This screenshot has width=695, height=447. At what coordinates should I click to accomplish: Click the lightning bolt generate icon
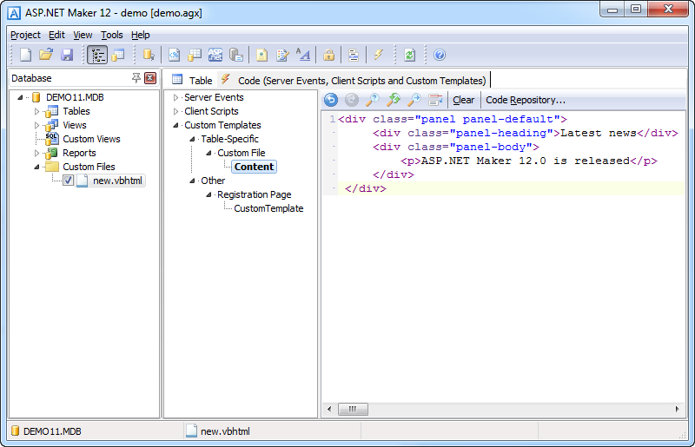pyautogui.click(x=378, y=55)
